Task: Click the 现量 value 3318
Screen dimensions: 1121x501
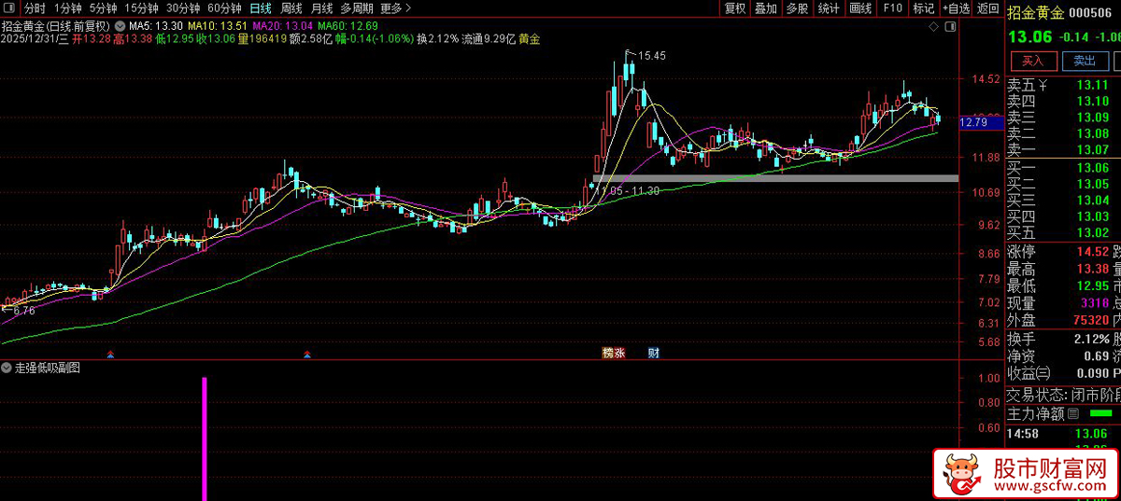Action: [1095, 302]
